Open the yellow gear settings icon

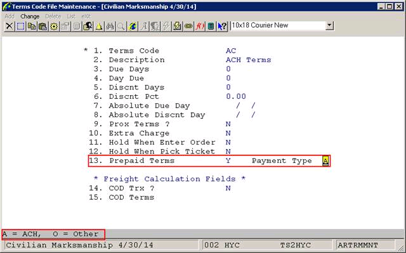pos(54,26)
